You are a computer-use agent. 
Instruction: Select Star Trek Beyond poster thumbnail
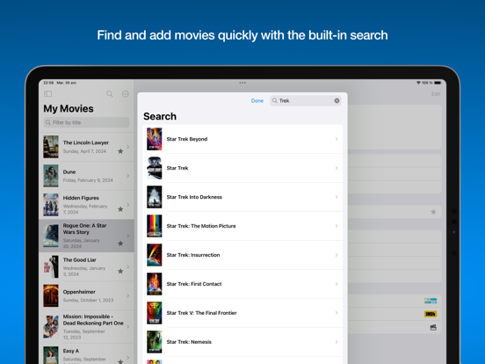point(154,139)
